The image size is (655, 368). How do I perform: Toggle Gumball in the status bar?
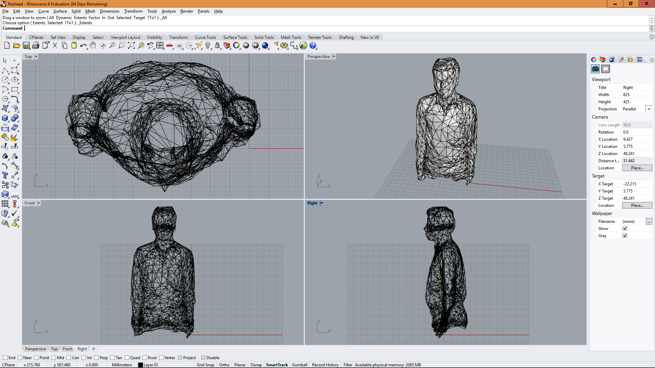coord(300,365)
